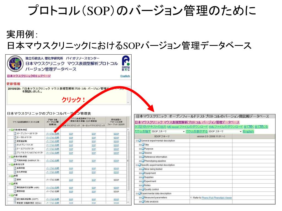Click the folder icon of 血算/生化学
282x211 pixels.
(12, 164)
